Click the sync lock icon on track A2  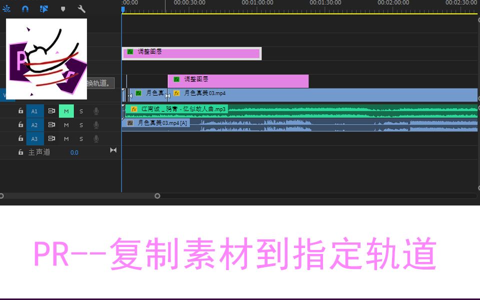click(51, 124)
